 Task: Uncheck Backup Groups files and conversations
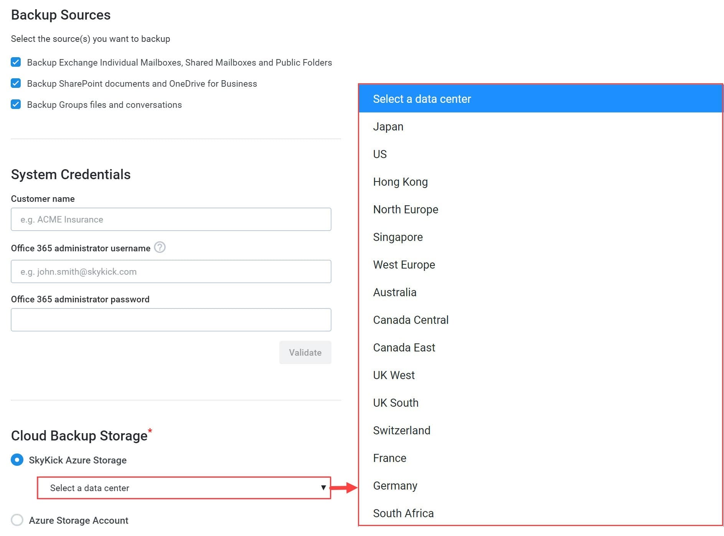(x=16, y=104)
